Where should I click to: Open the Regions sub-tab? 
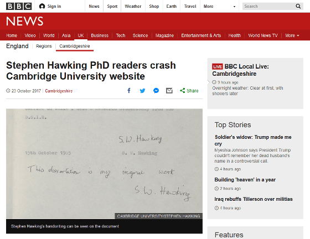[x=44, y=46]
